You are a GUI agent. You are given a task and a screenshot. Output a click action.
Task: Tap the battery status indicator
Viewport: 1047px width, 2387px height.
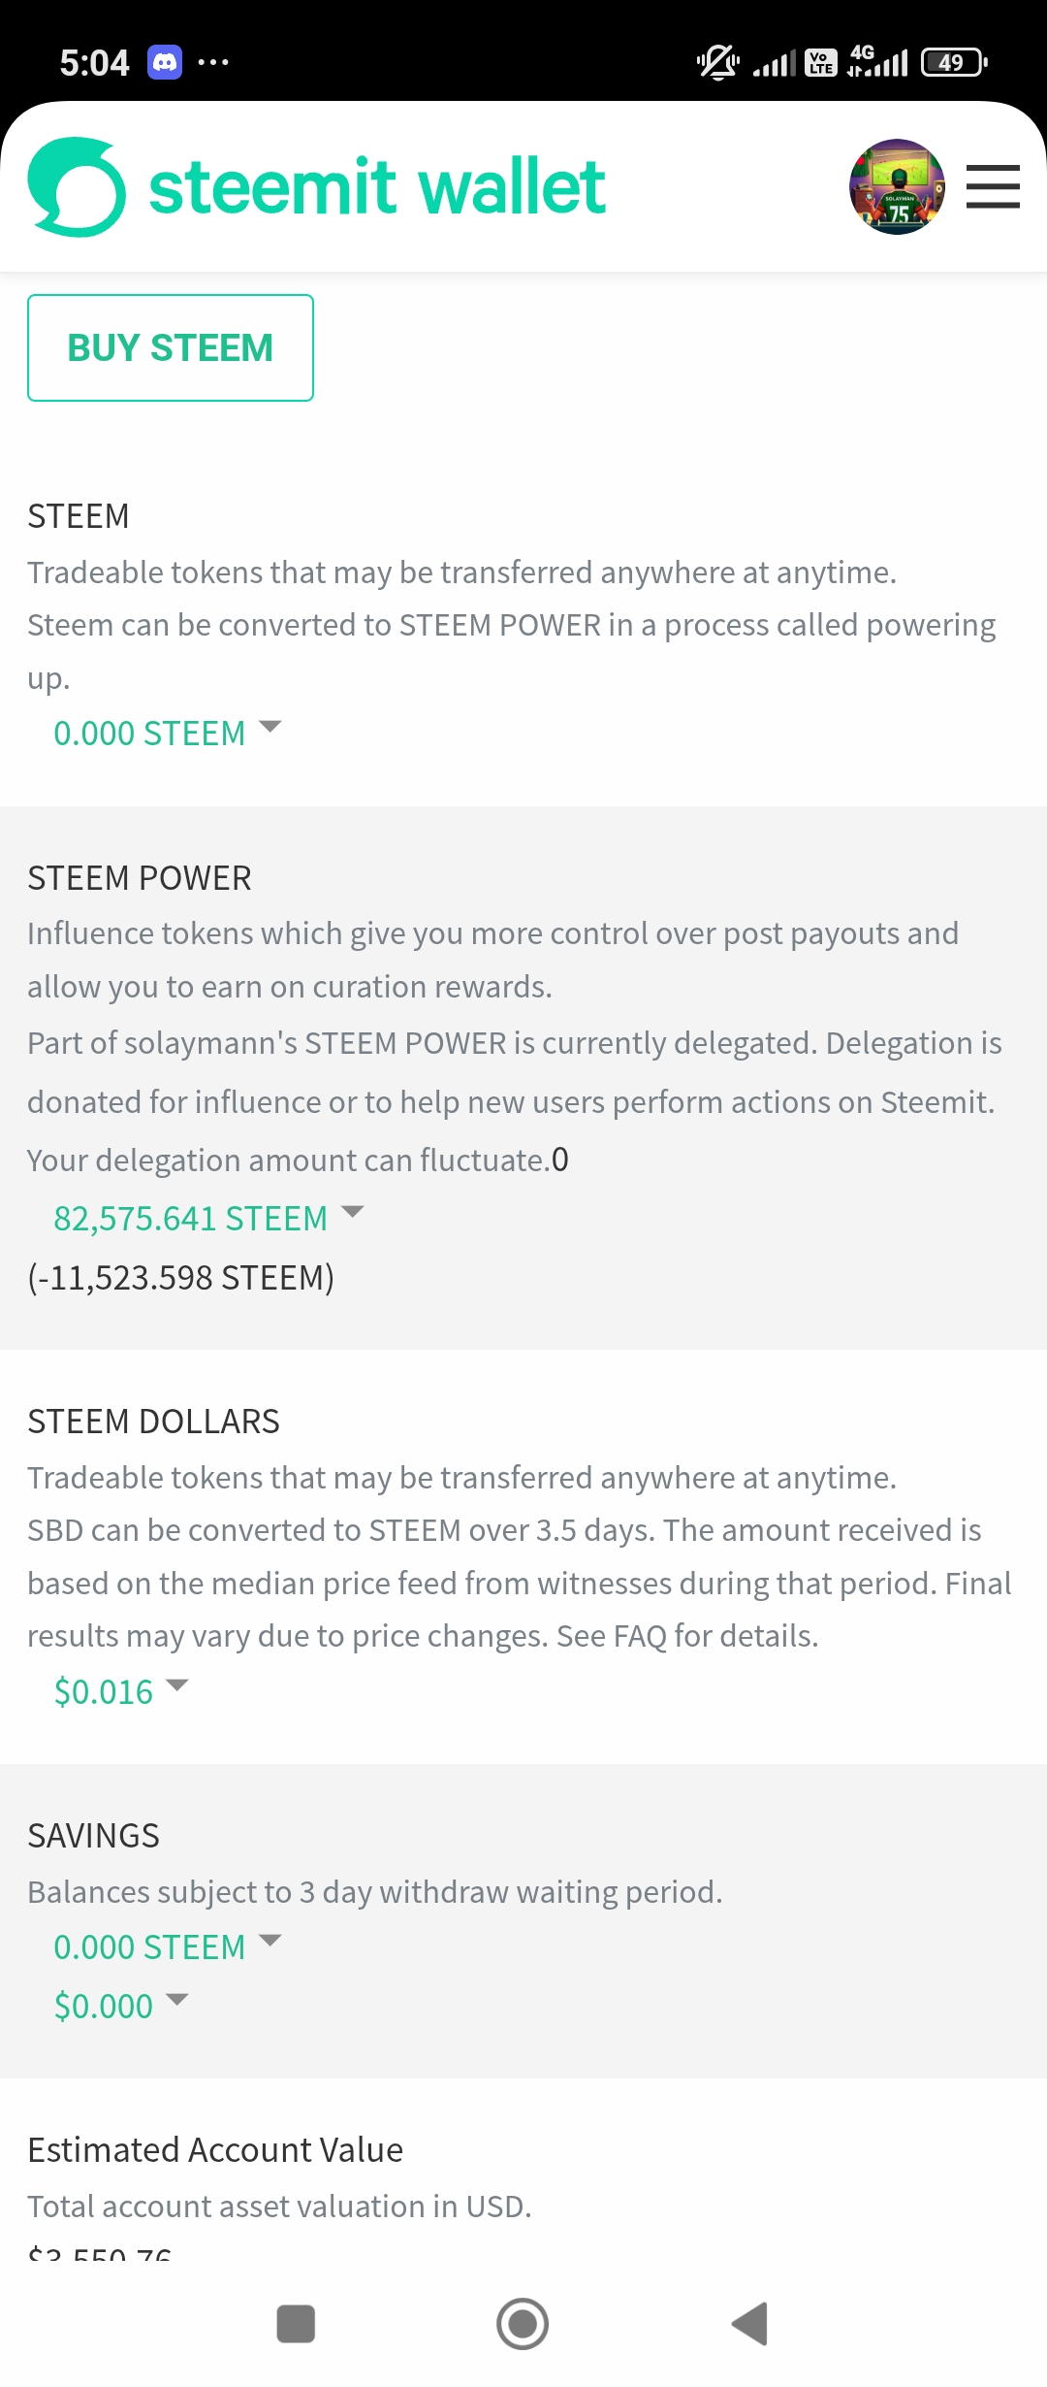pyautogui.click(x=955, y=62)
